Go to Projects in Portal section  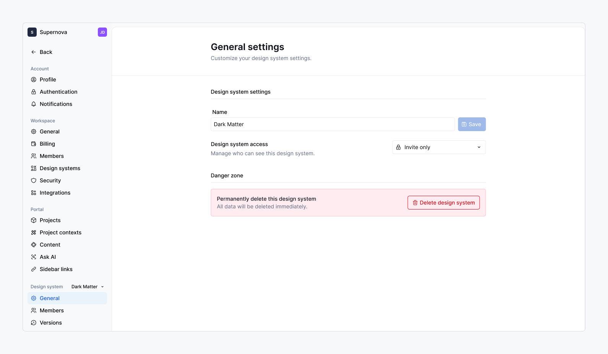[x=67, y=220]
